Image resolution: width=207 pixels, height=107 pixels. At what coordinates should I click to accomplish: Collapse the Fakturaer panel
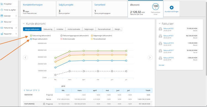pos(159,24)
